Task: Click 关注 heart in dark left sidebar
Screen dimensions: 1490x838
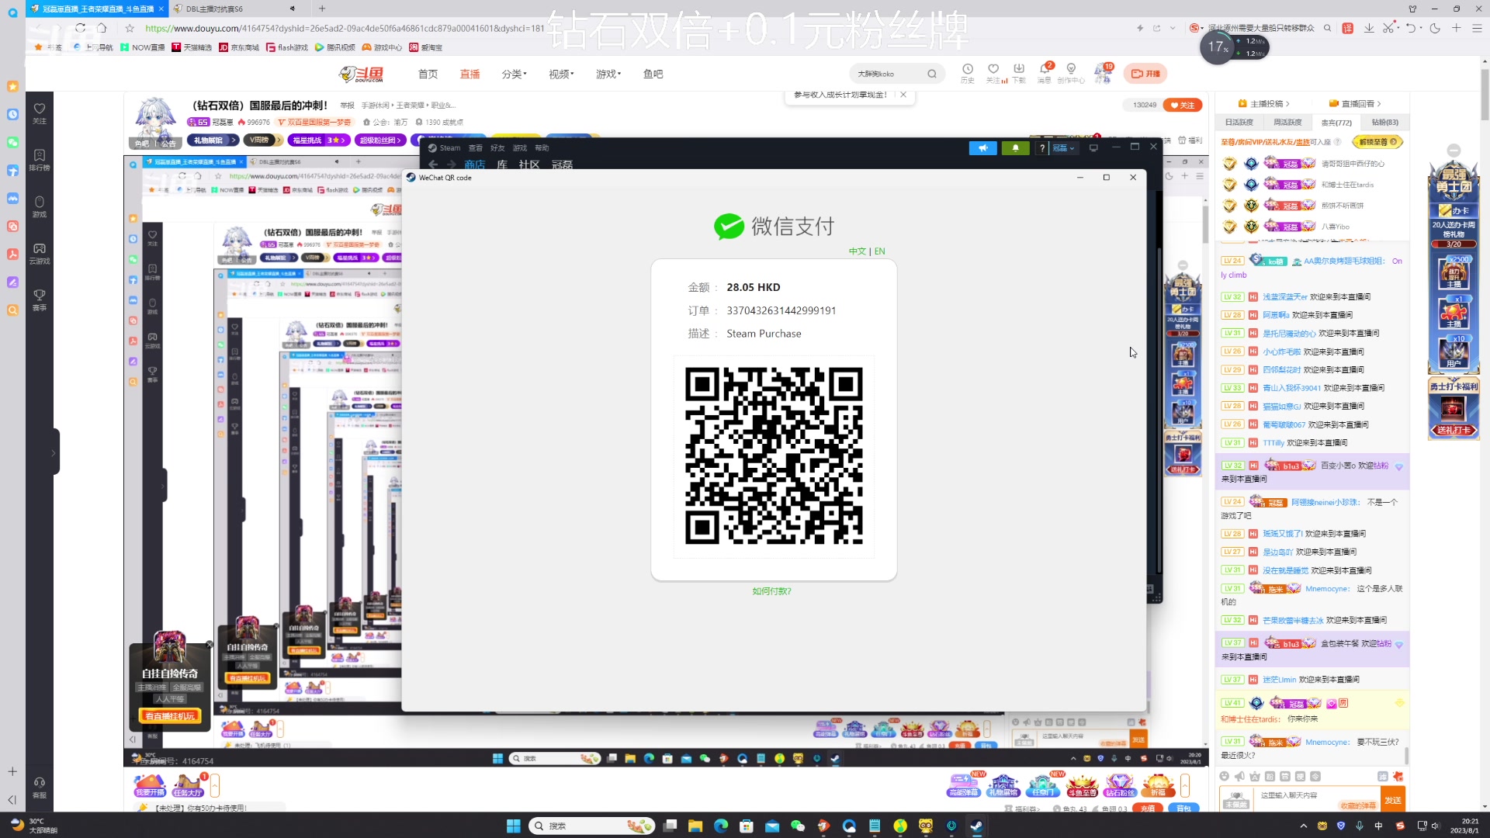Action: pyautogui.click(x=40, y=113)
